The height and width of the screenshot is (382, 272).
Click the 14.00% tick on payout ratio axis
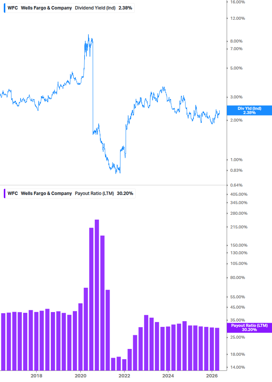coord(237,368)
